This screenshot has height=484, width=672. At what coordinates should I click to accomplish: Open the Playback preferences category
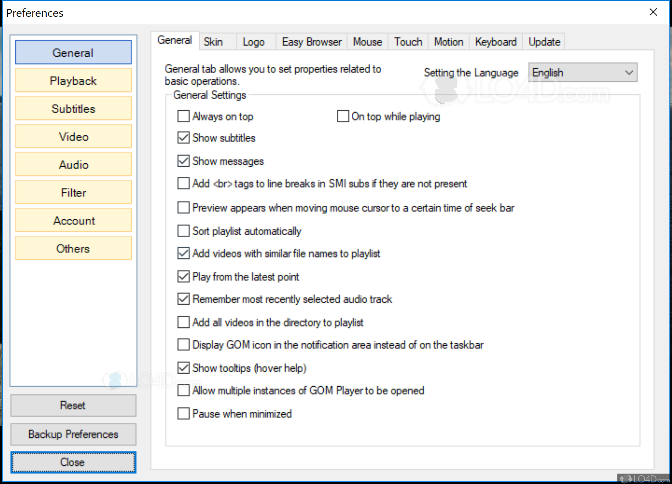[74, 81]
